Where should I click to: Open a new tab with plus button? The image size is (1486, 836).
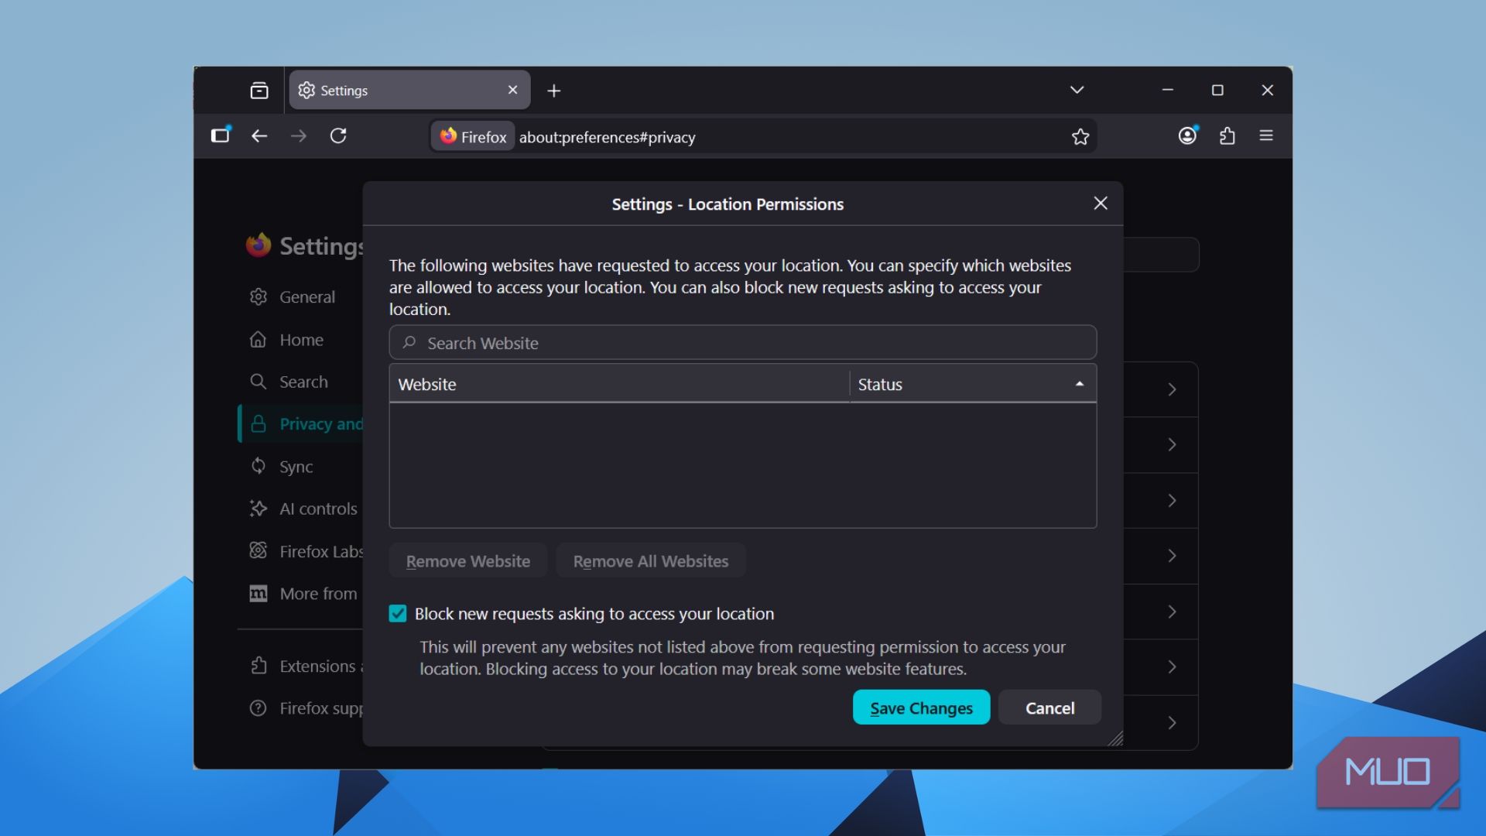point(554,91)
